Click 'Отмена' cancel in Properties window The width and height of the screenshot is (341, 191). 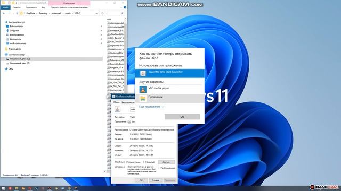[156, 180]
